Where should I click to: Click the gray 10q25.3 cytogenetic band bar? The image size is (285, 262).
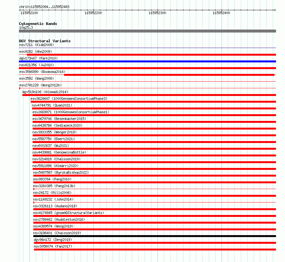coord(147,31)
